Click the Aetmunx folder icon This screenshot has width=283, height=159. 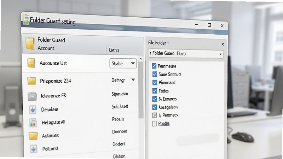[x=33, y=136]
